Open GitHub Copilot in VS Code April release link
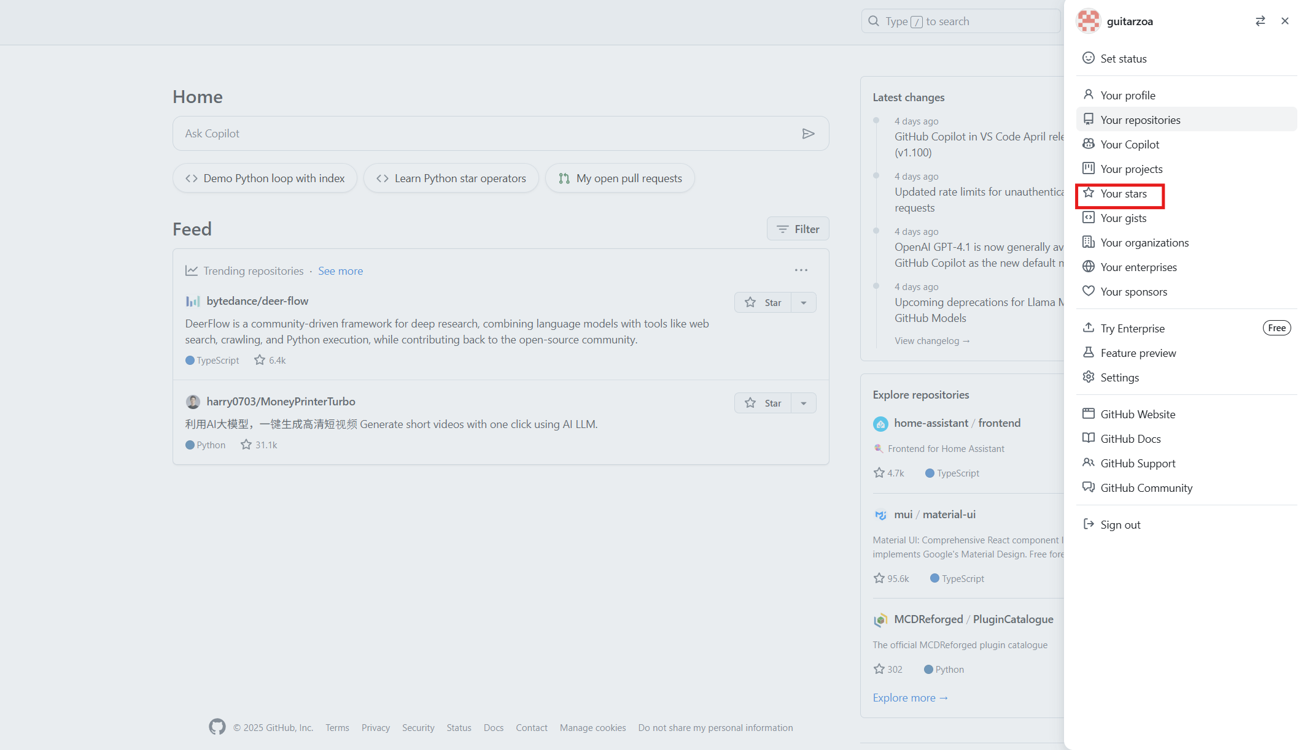This screenshot has height=750, width=1309. coord(979,145)
